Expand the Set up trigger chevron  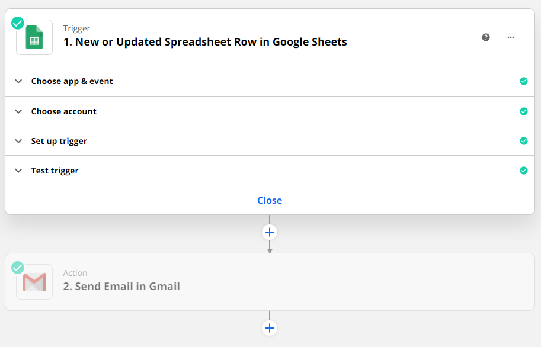tap(18, 141)
